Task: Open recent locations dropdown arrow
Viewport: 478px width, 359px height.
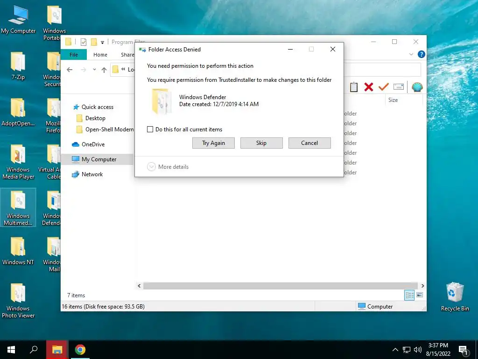Action: tap(94, 70)
